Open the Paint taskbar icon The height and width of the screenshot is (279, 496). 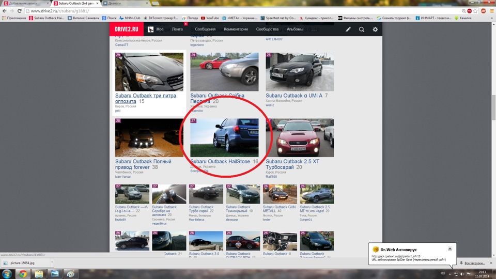[x=71, y=274]
